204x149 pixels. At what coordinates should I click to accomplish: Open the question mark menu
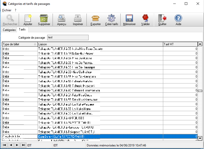point(15,10)
